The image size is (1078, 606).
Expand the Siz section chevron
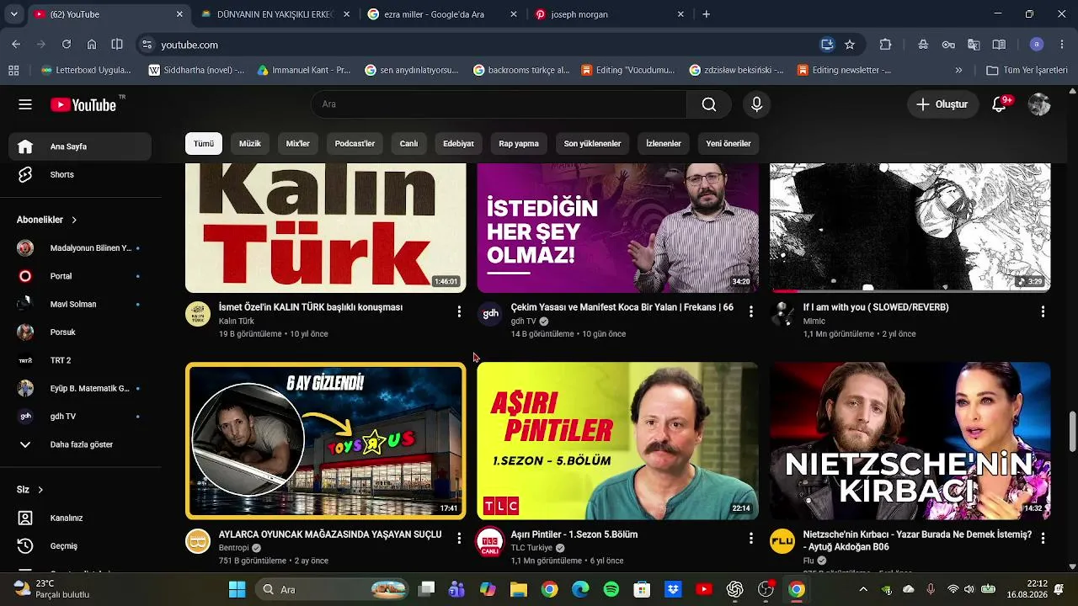click(40, 490)
